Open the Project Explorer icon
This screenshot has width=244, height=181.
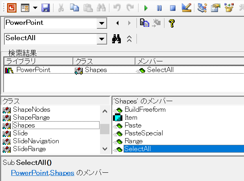tap(202, 7)
